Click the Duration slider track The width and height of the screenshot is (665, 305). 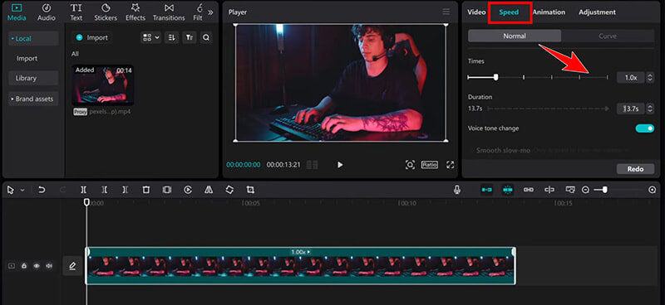(x=548, y=109)
